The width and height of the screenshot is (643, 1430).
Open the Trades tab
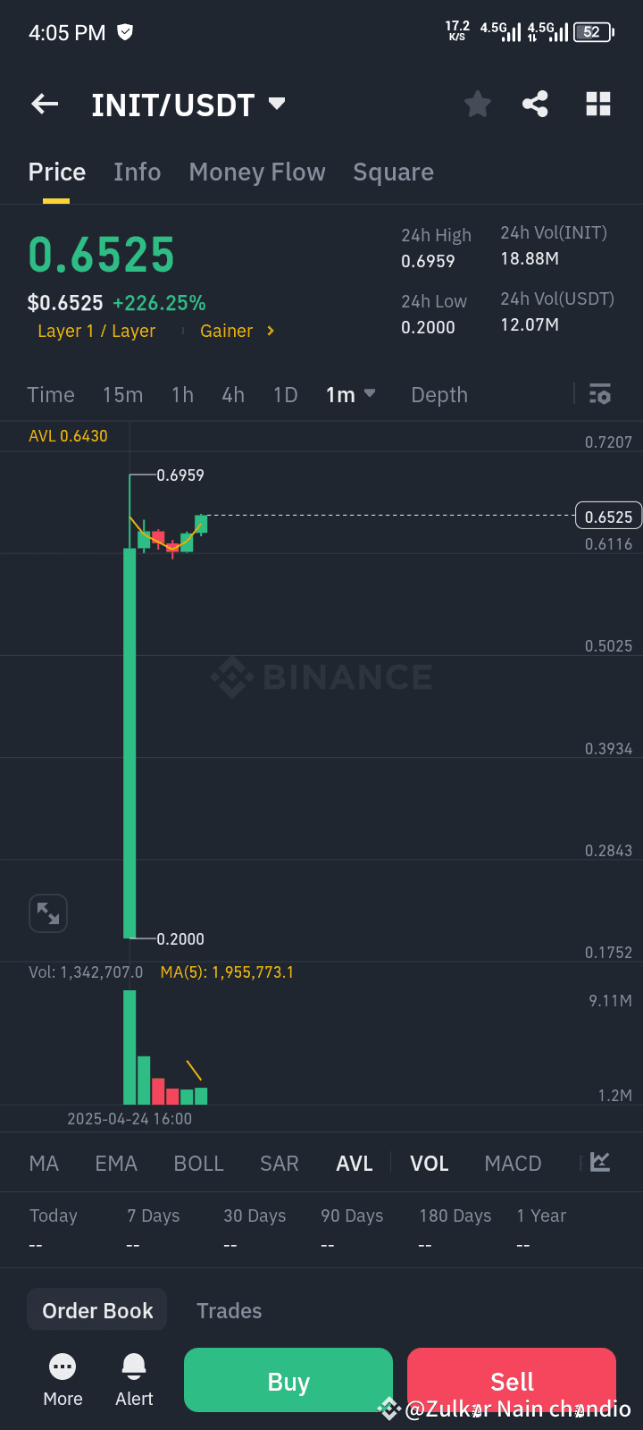click(x=229, y=1310)
